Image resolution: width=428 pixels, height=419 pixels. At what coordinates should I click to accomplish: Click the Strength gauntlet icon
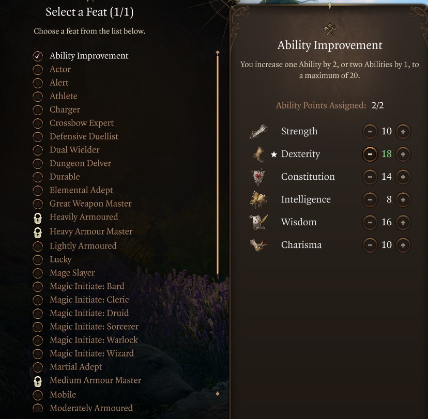coord(258,131)
